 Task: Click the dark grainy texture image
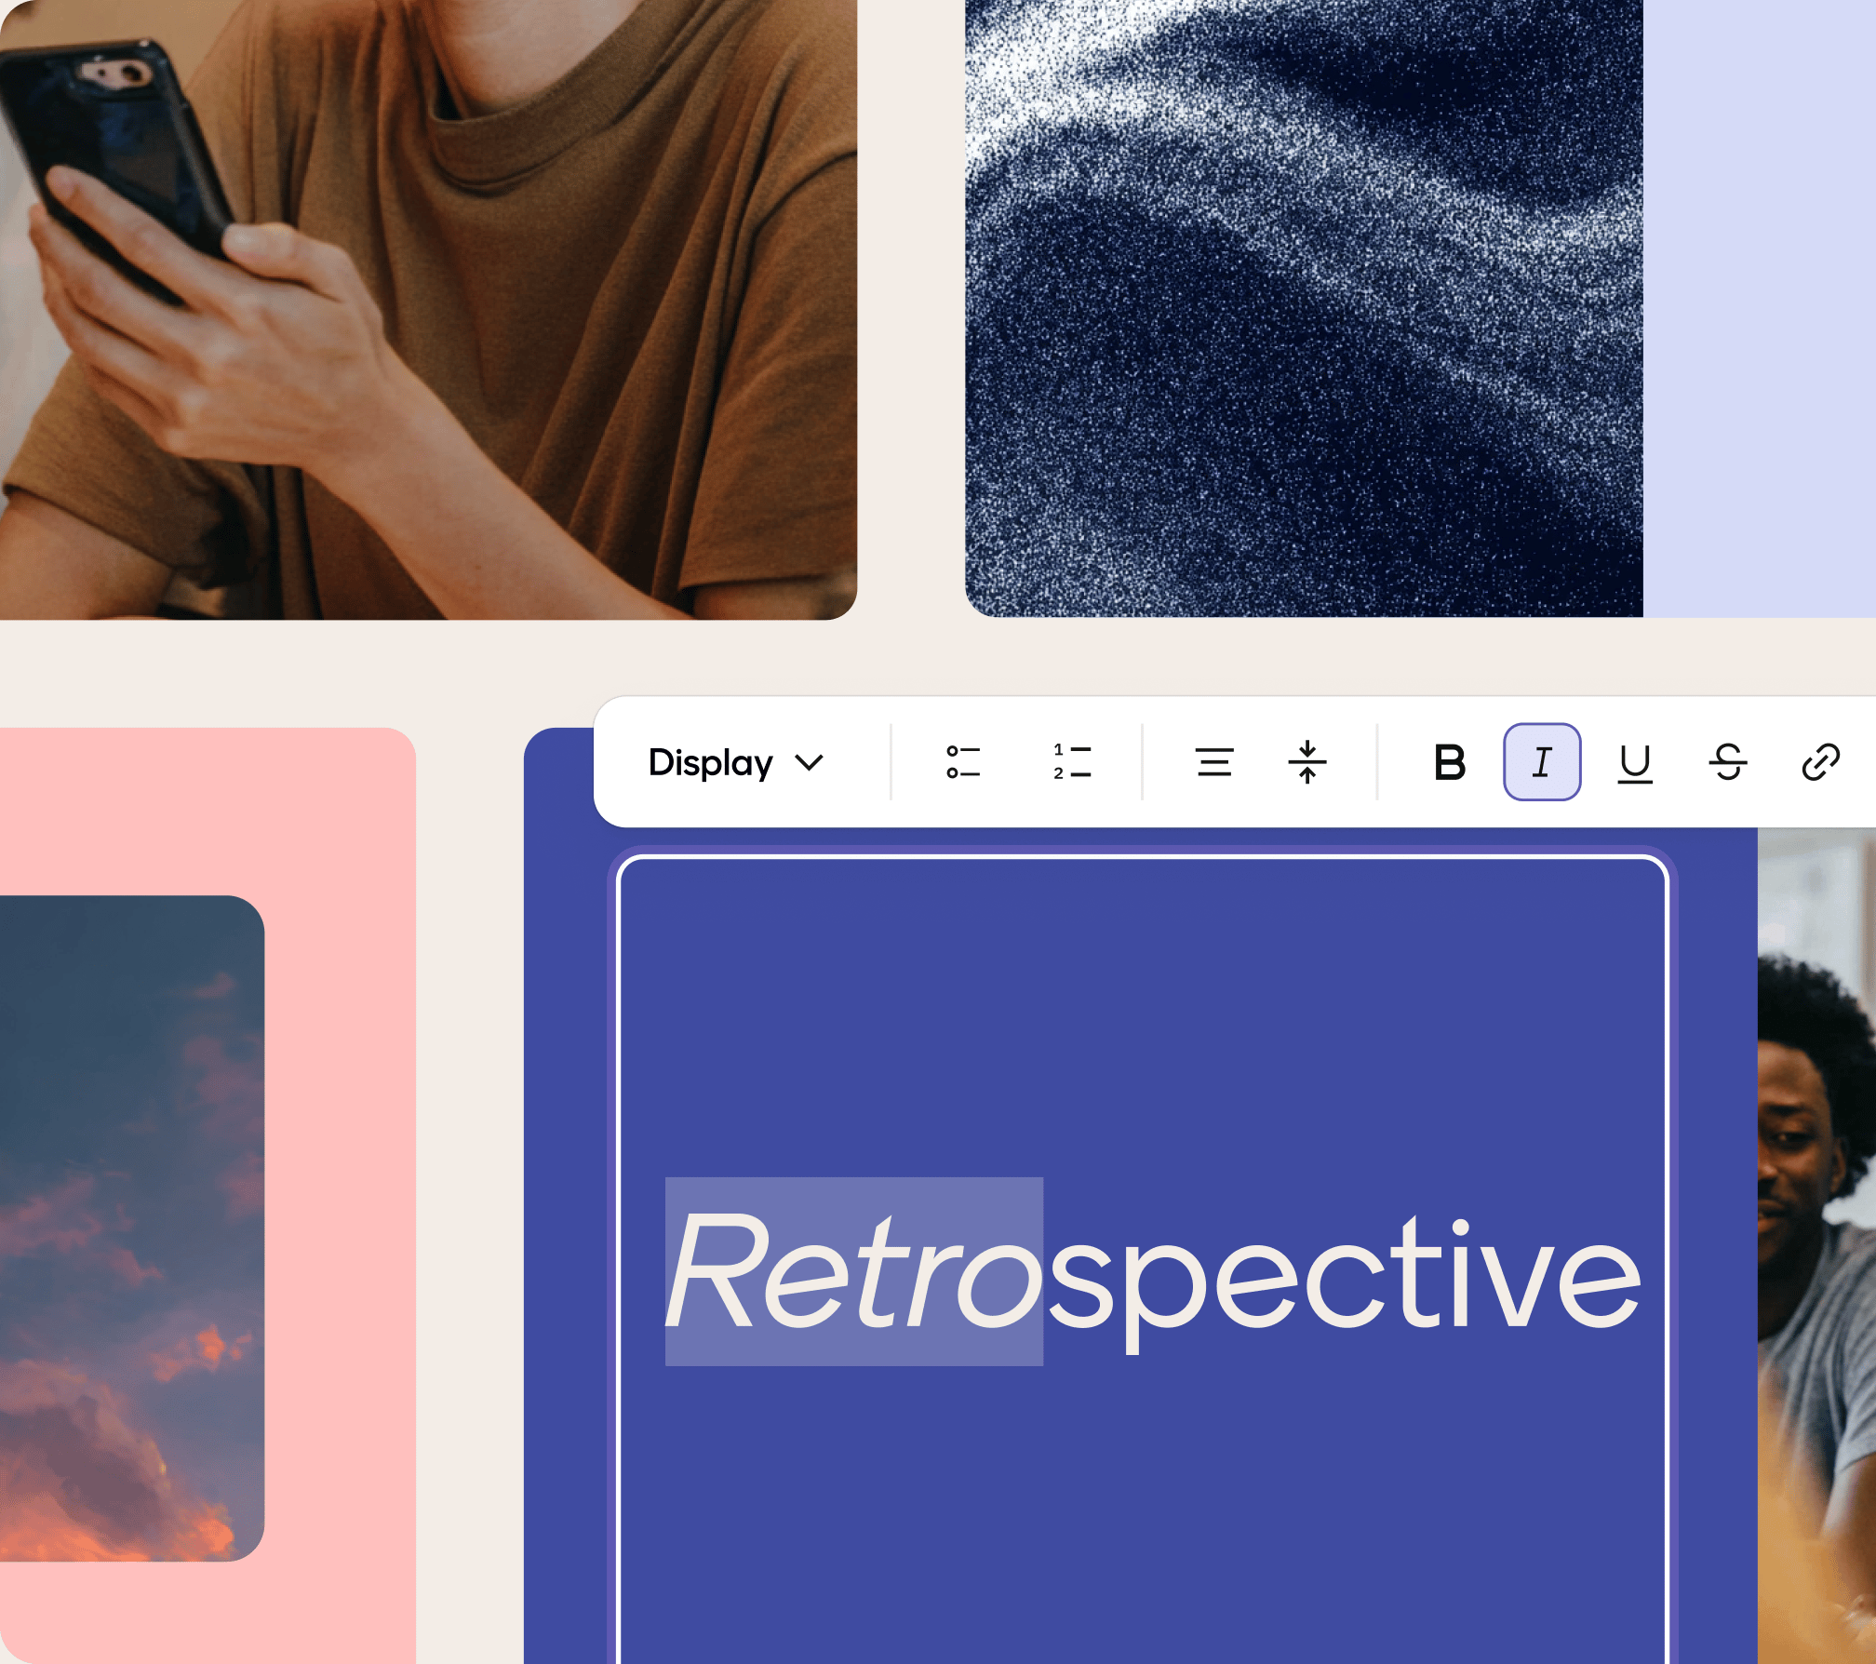coord(1303,307)
